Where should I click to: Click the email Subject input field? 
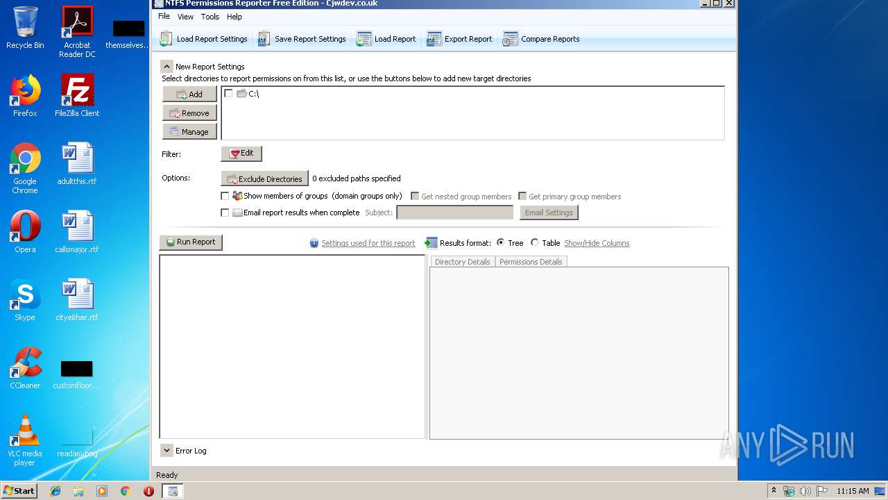(455, 212)
